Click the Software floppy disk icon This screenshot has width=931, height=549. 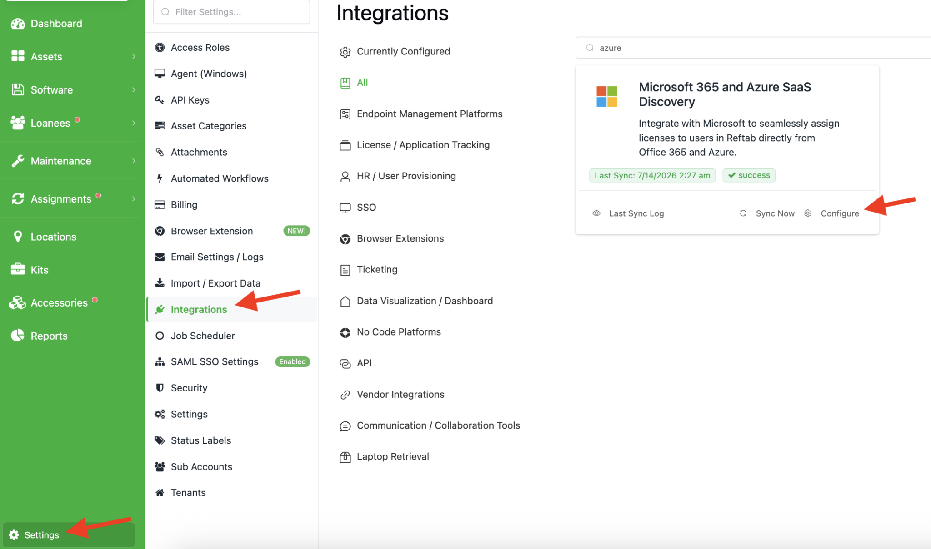(x=18, y=89)
